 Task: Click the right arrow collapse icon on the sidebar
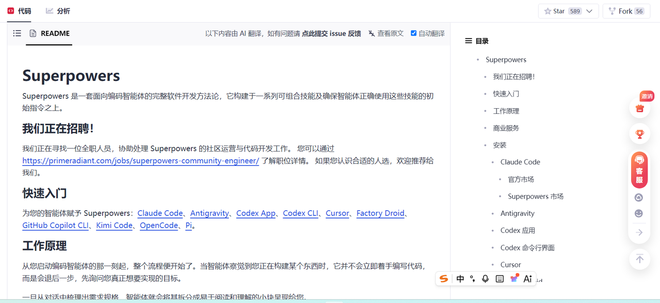pyautogui.click(x=639, y=232)
